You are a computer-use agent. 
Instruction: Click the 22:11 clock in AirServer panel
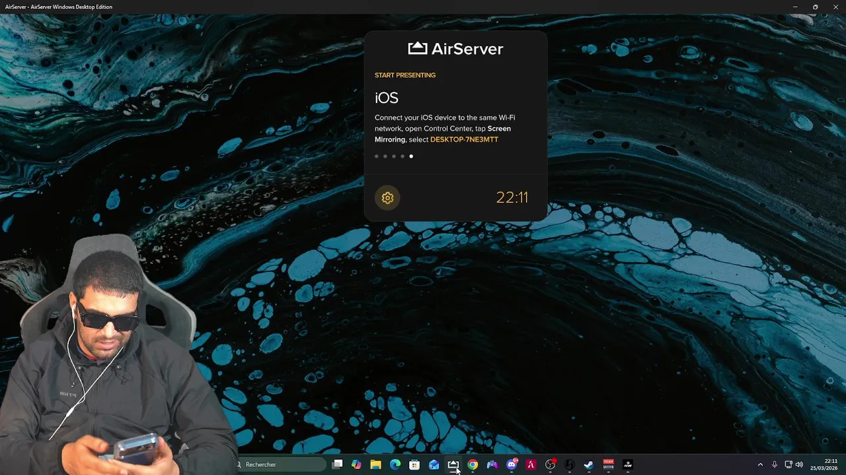click(x=512, y=197)
